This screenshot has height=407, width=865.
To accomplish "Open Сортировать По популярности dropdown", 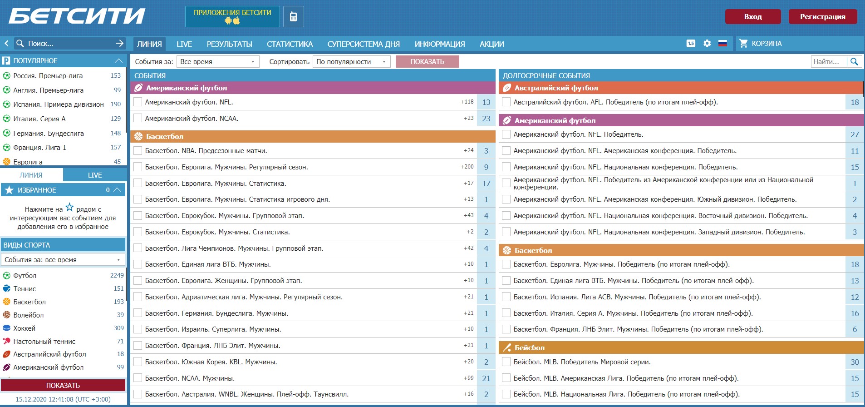I will pyautogui.click(x=352, y=61).
